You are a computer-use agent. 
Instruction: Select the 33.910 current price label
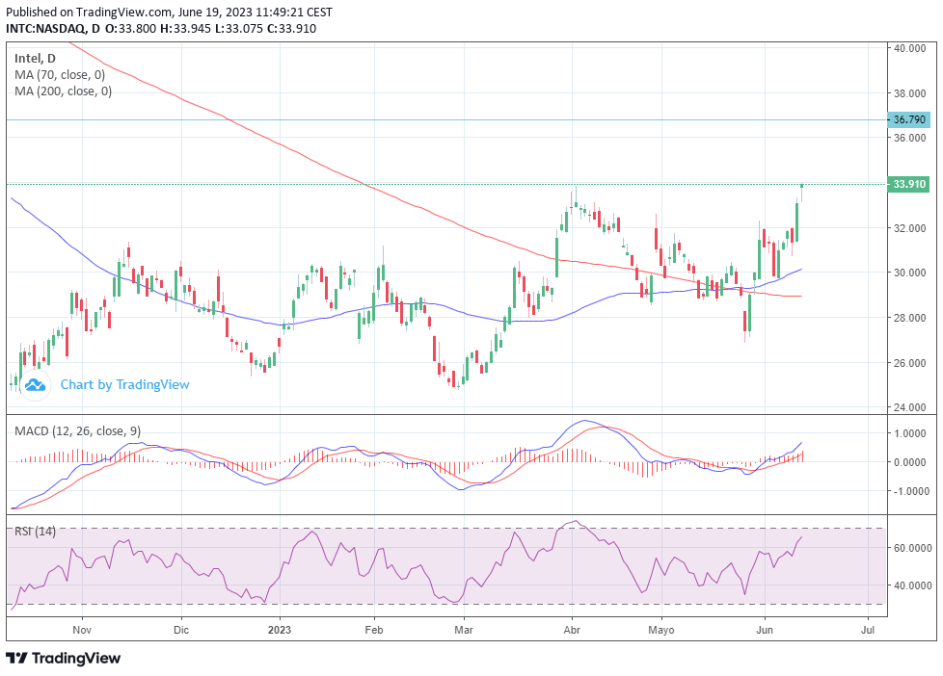[908, 184]
